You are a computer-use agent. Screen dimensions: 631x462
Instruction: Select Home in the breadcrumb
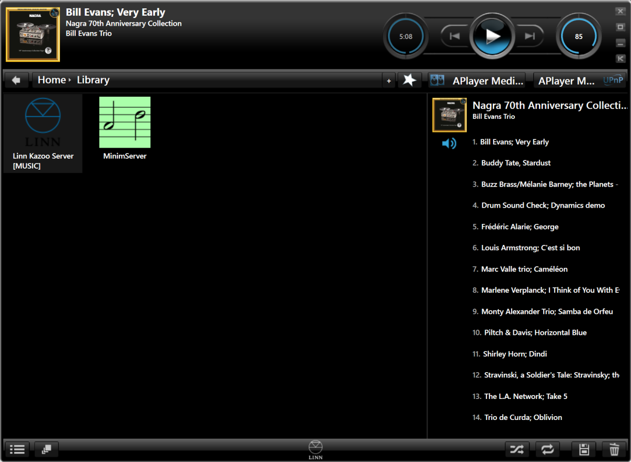(x=52, y=80)
